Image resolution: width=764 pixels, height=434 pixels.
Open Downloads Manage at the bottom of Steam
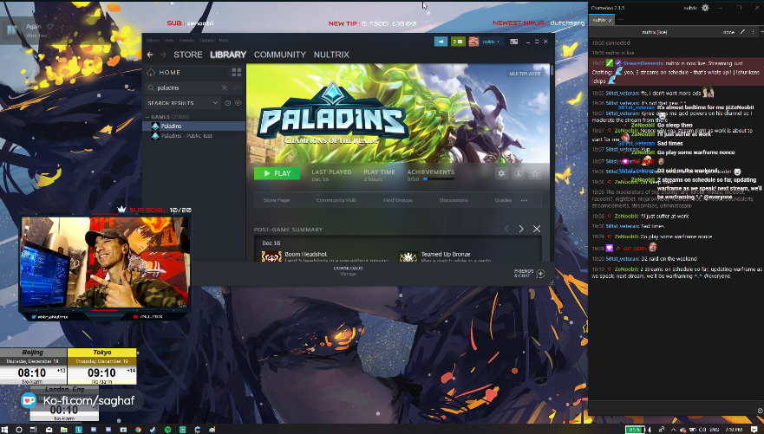coord(348,271)
